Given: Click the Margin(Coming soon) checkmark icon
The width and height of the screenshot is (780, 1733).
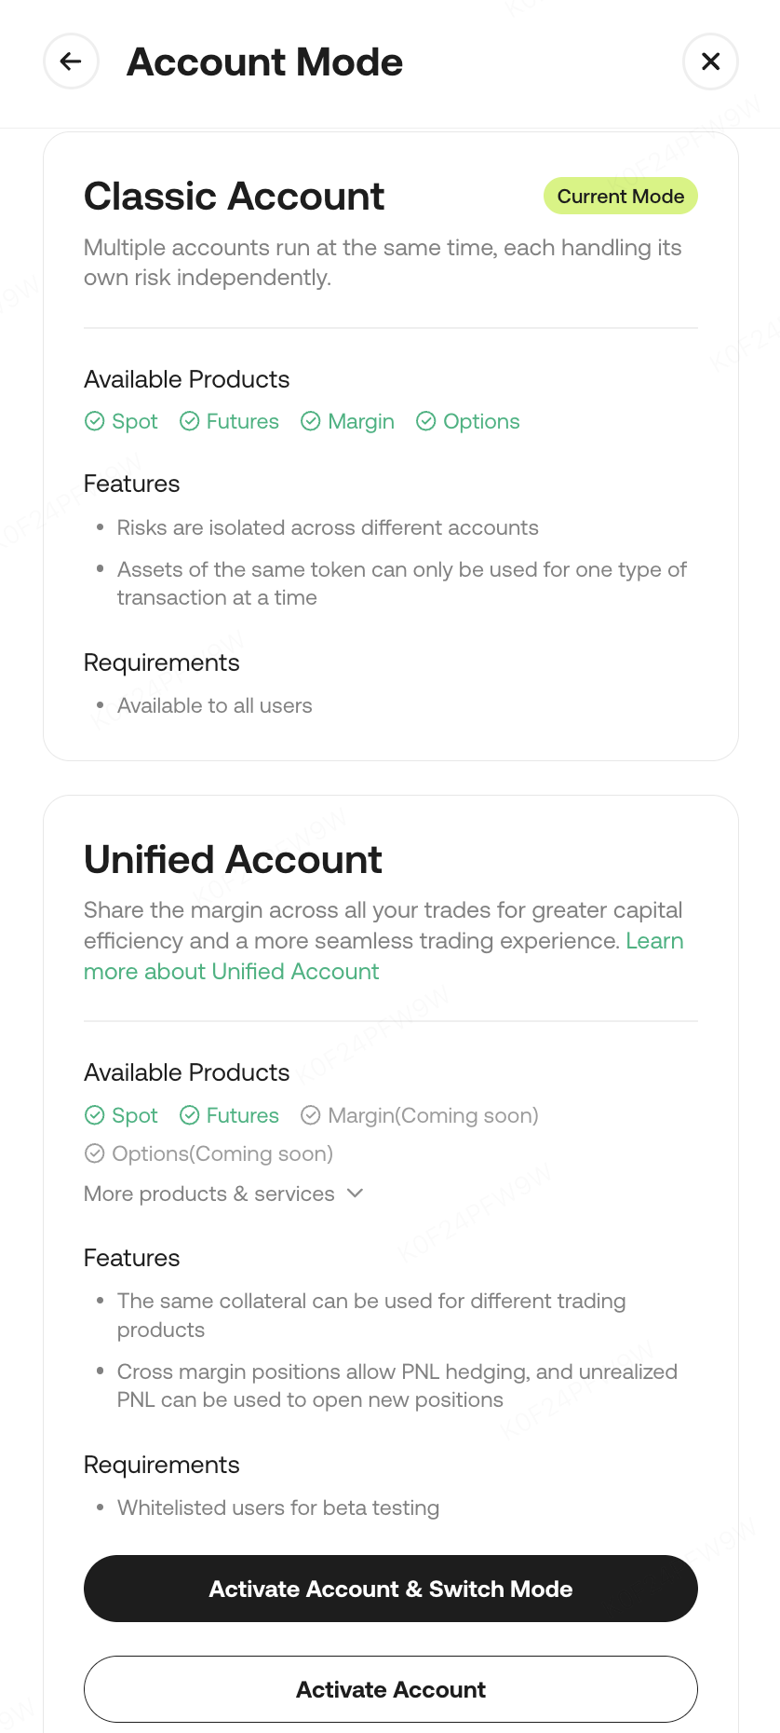Looking at the screenshot, I should (311, 1115).
